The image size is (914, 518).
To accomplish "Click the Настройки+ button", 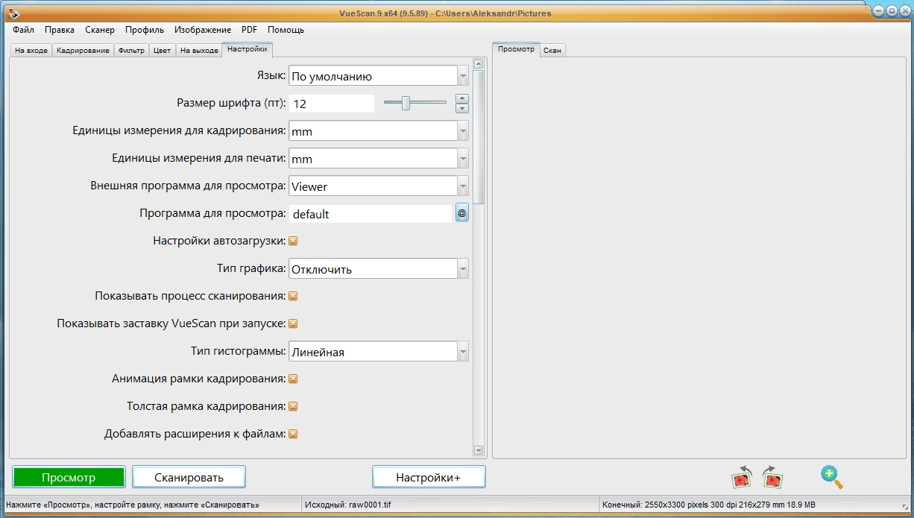I will pyautogui.click(x=429, y=477).
